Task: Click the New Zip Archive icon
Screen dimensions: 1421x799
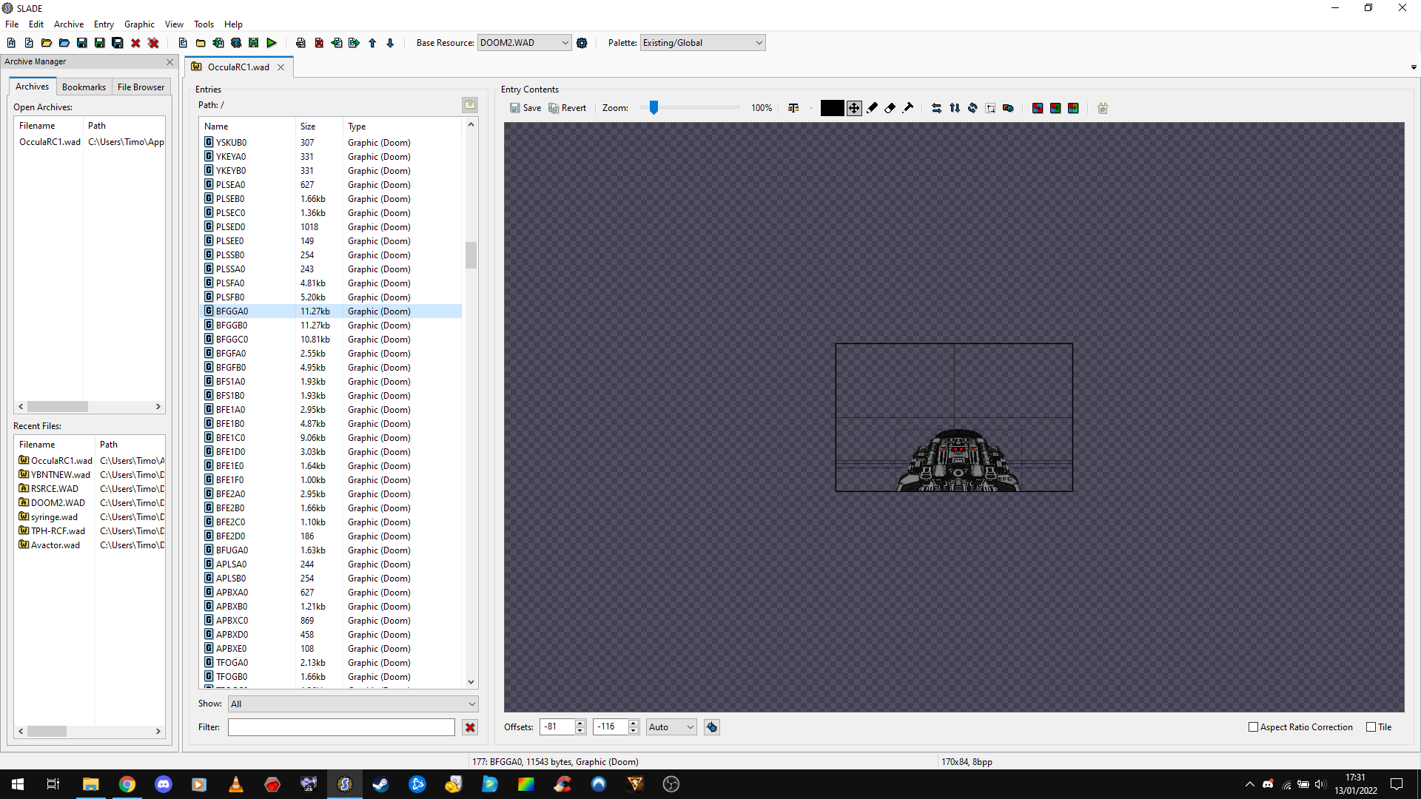Action: [x=29, y=43]
